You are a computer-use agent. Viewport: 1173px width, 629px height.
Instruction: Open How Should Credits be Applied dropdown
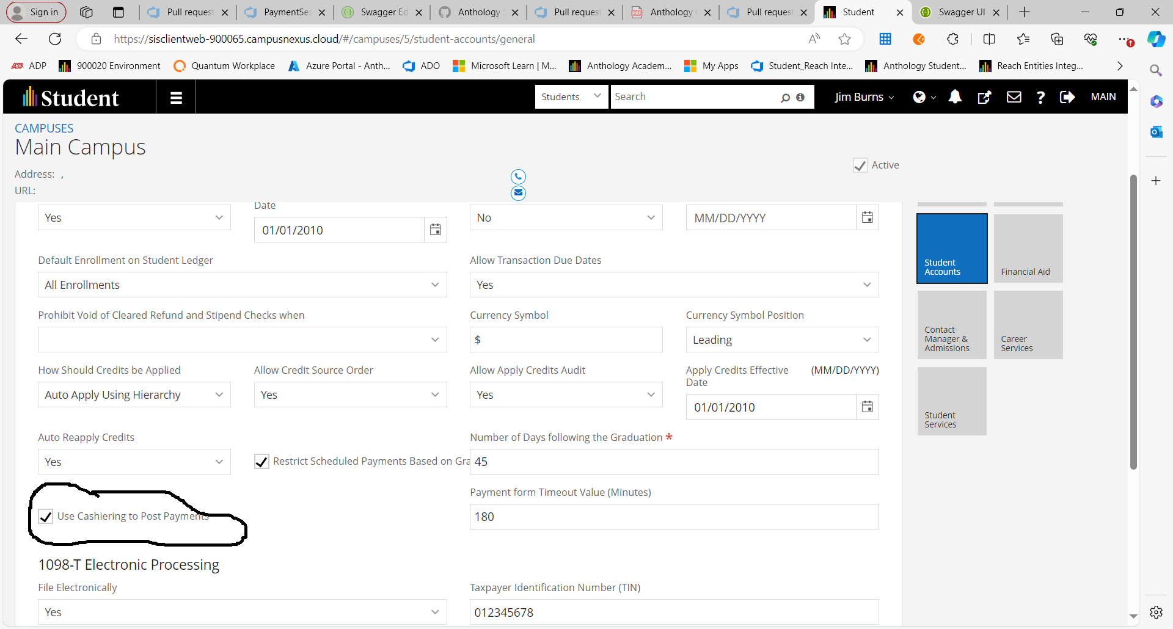click(134, 394)
